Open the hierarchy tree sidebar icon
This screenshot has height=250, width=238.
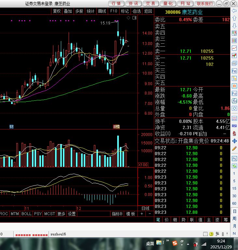(234, 78)
